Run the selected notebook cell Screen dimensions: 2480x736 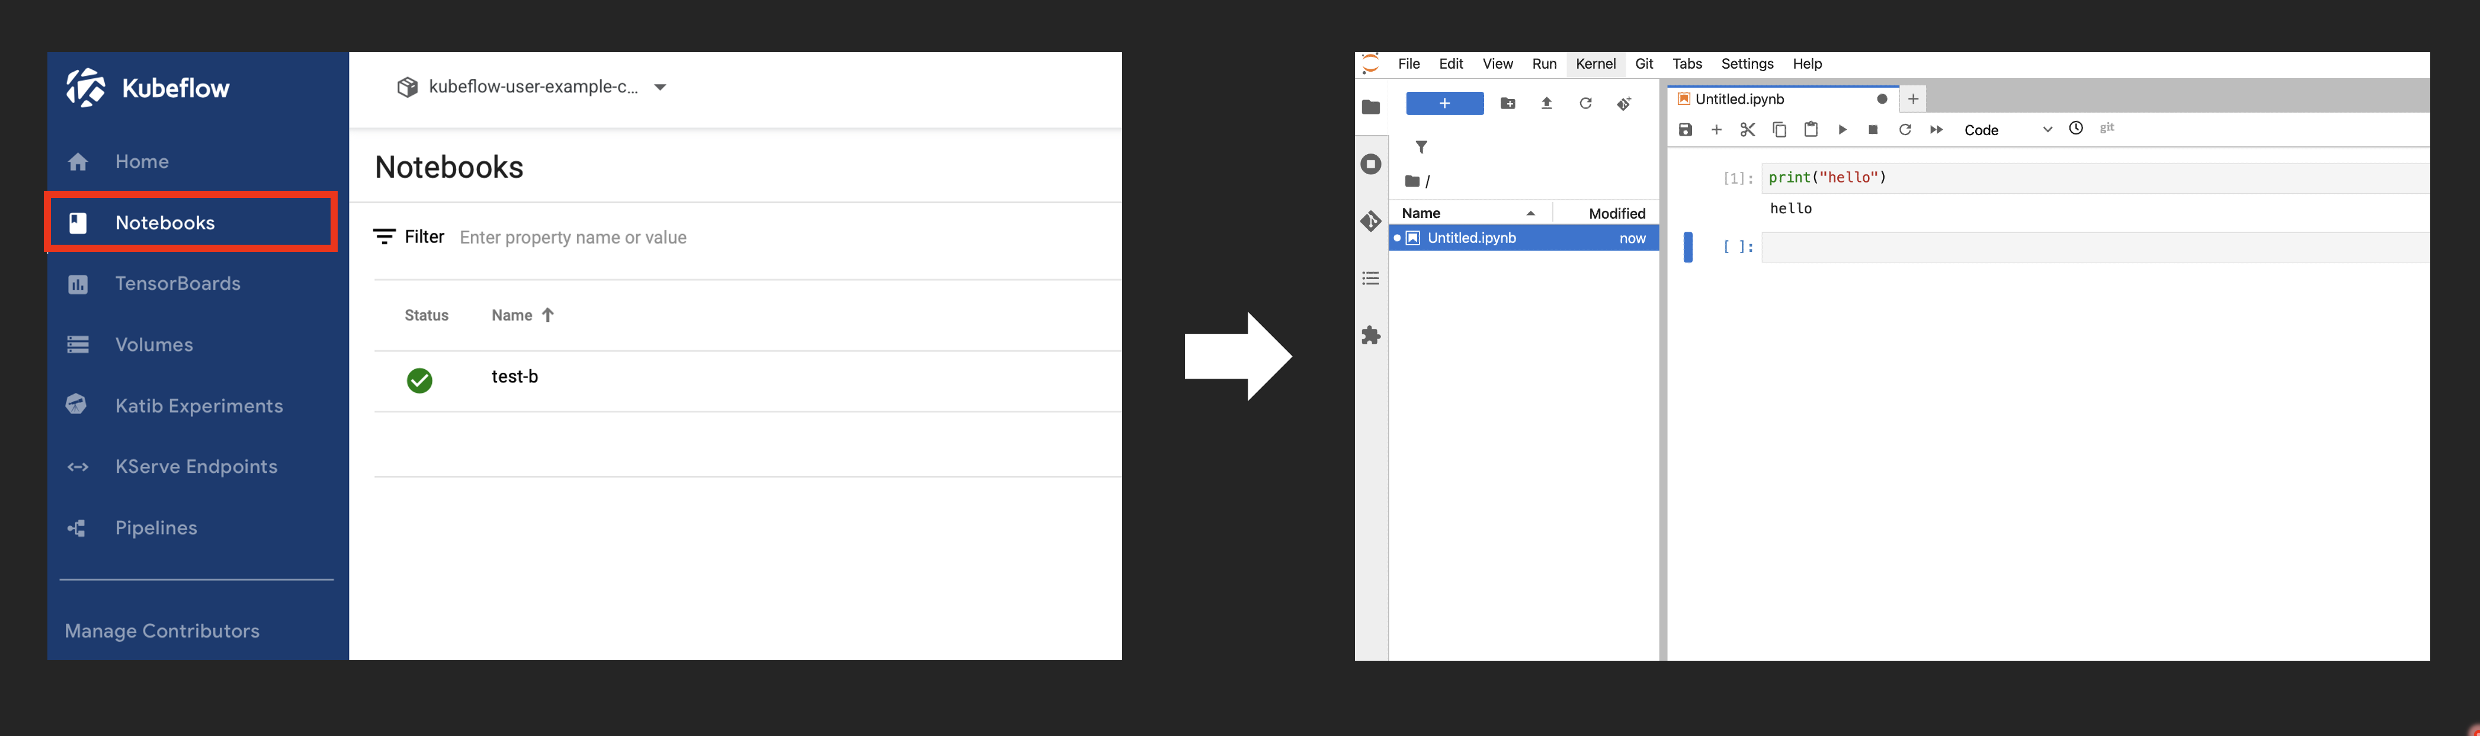pos(1842,130)
